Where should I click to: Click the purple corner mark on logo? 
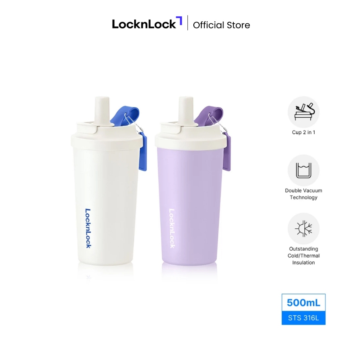[179, 20]
